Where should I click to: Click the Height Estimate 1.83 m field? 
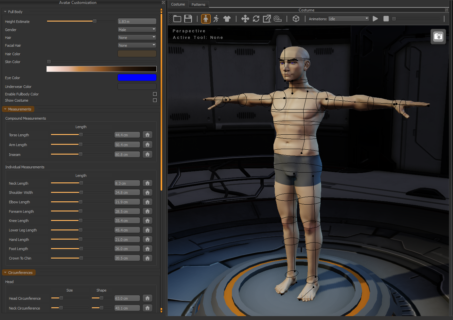(x=137, y=21)
